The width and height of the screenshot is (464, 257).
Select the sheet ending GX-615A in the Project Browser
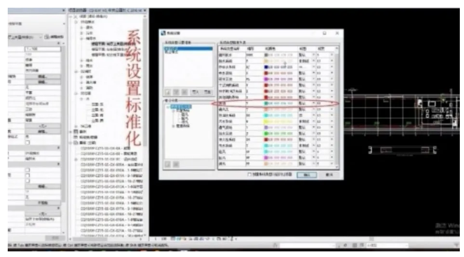pyautogui.click(x=111, y=197)
